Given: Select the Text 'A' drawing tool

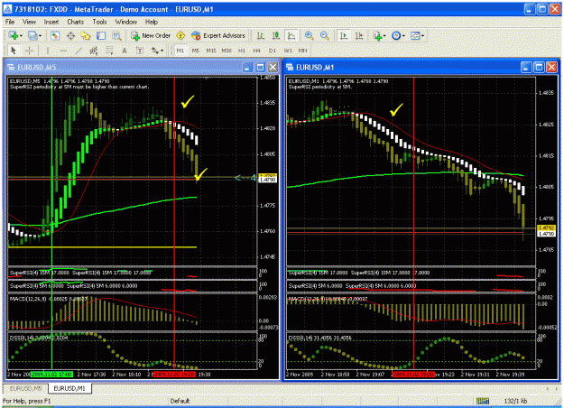Looking at the screenshot, I should pos(125,51).
